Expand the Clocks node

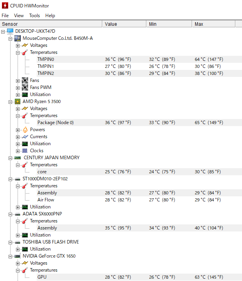coord(18,151)
